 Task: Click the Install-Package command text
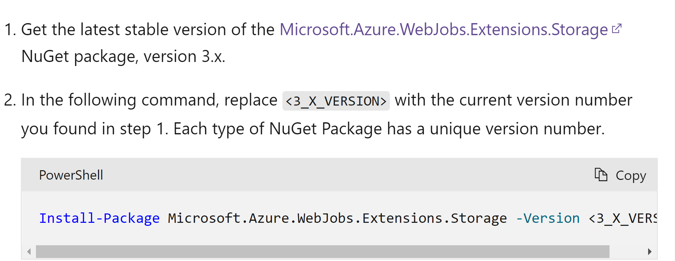(99, 218)
